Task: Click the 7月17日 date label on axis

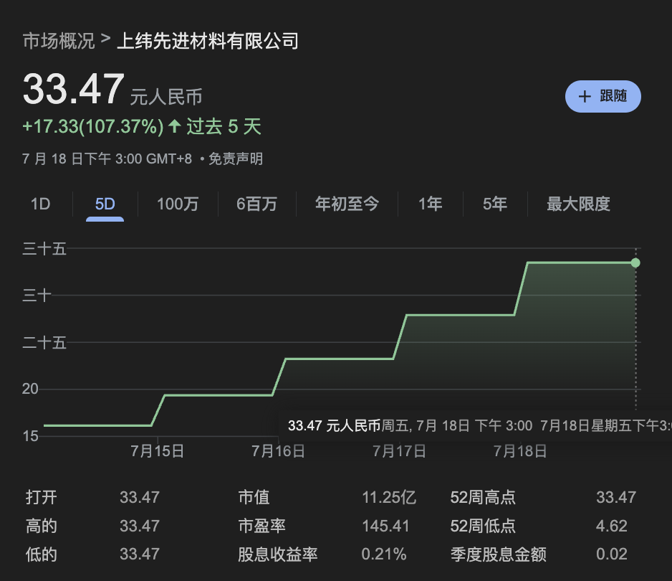Action: [400, 451]
